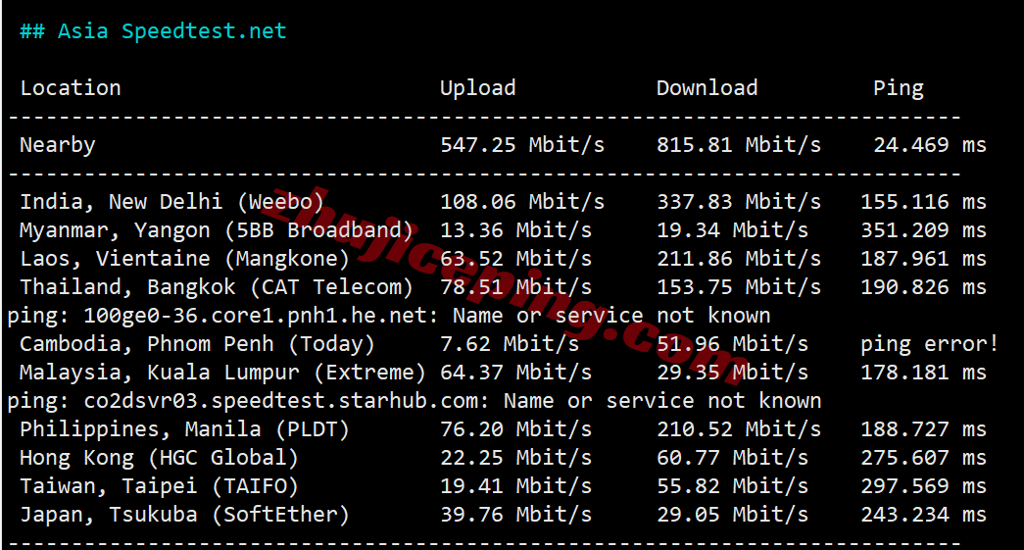Click Hong Kong download value 60.77 Mbit/s

(733, 458)
